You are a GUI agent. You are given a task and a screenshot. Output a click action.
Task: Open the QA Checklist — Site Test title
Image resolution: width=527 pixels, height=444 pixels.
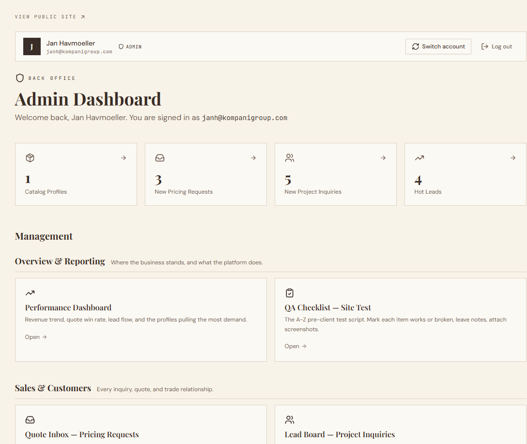[x=328, y=307]
